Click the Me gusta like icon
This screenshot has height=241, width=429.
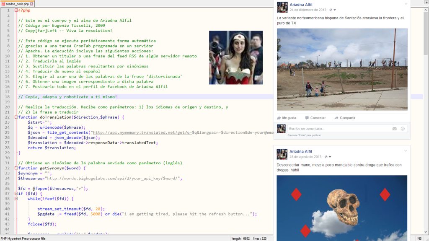point(279,118)
